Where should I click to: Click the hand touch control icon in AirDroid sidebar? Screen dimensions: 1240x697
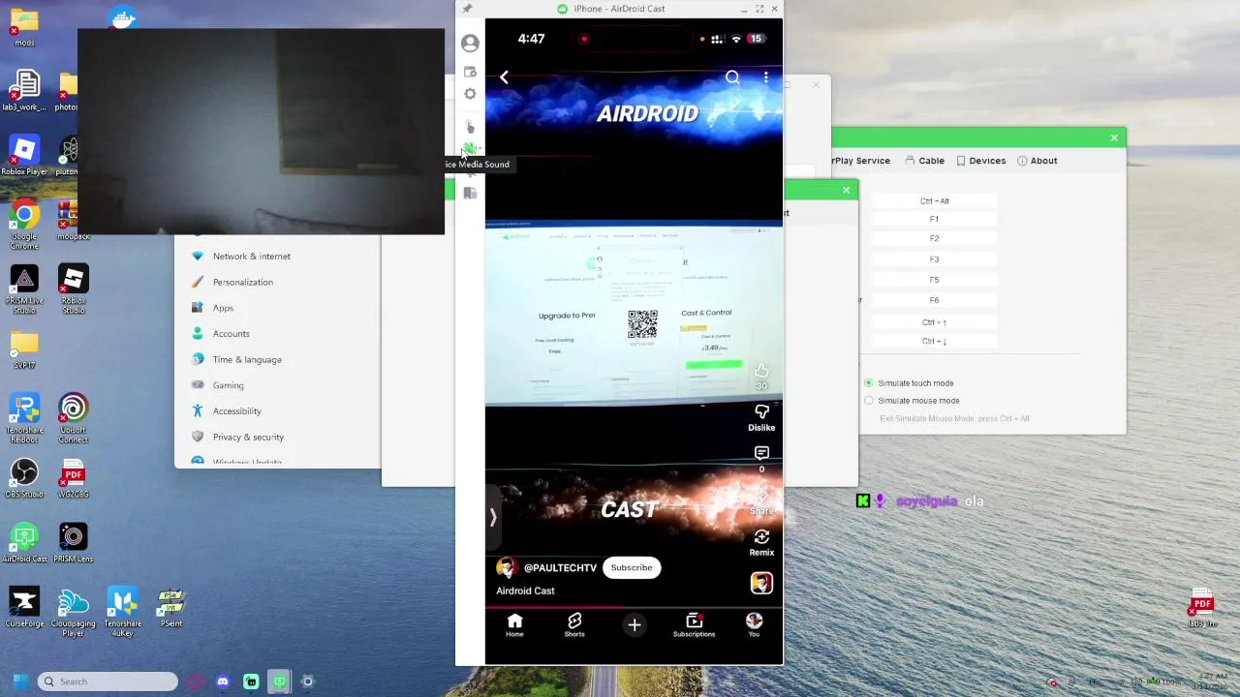pos(470,127)
